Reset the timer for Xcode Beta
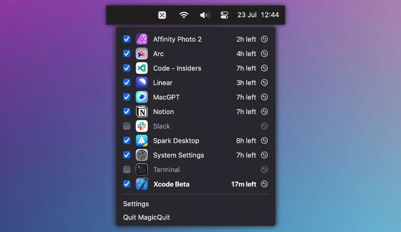 point(264,184)
